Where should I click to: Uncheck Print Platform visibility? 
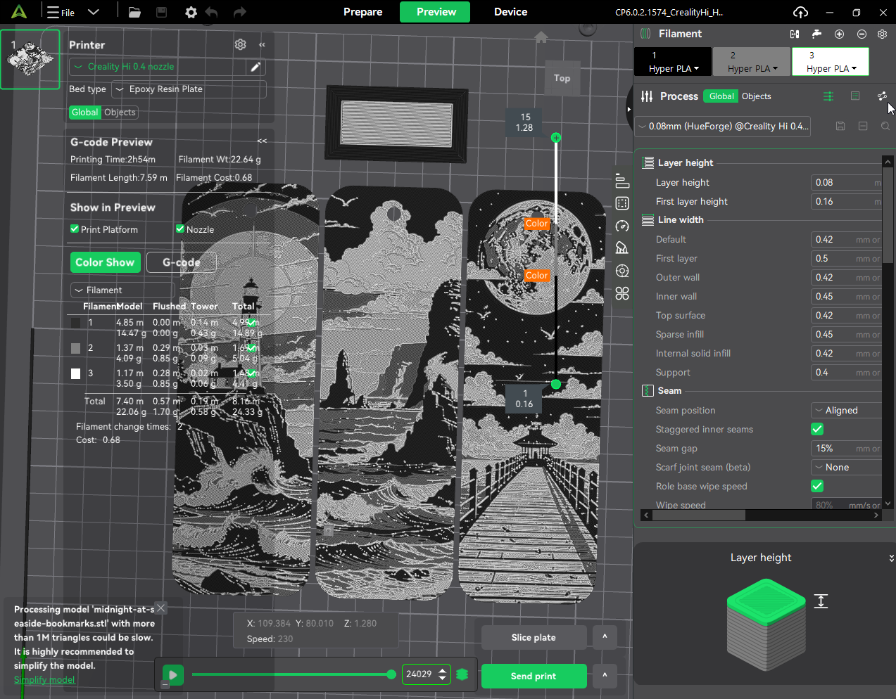[x=75, y=229]
